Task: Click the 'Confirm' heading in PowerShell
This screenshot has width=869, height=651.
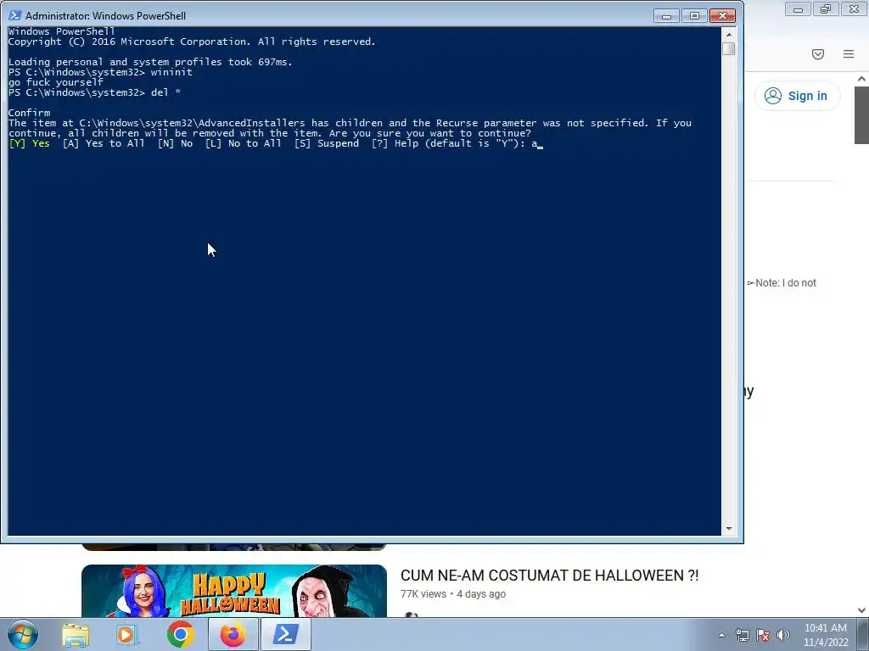Action: [29, 113]
